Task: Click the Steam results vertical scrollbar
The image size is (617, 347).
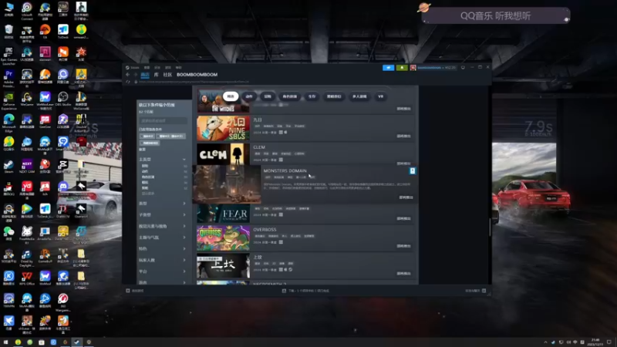Action: click(490, 227)
